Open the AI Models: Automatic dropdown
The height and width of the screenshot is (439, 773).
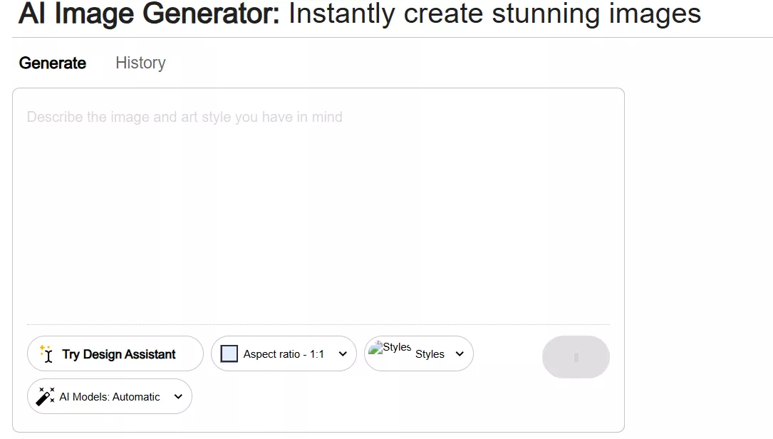point(110,396)
